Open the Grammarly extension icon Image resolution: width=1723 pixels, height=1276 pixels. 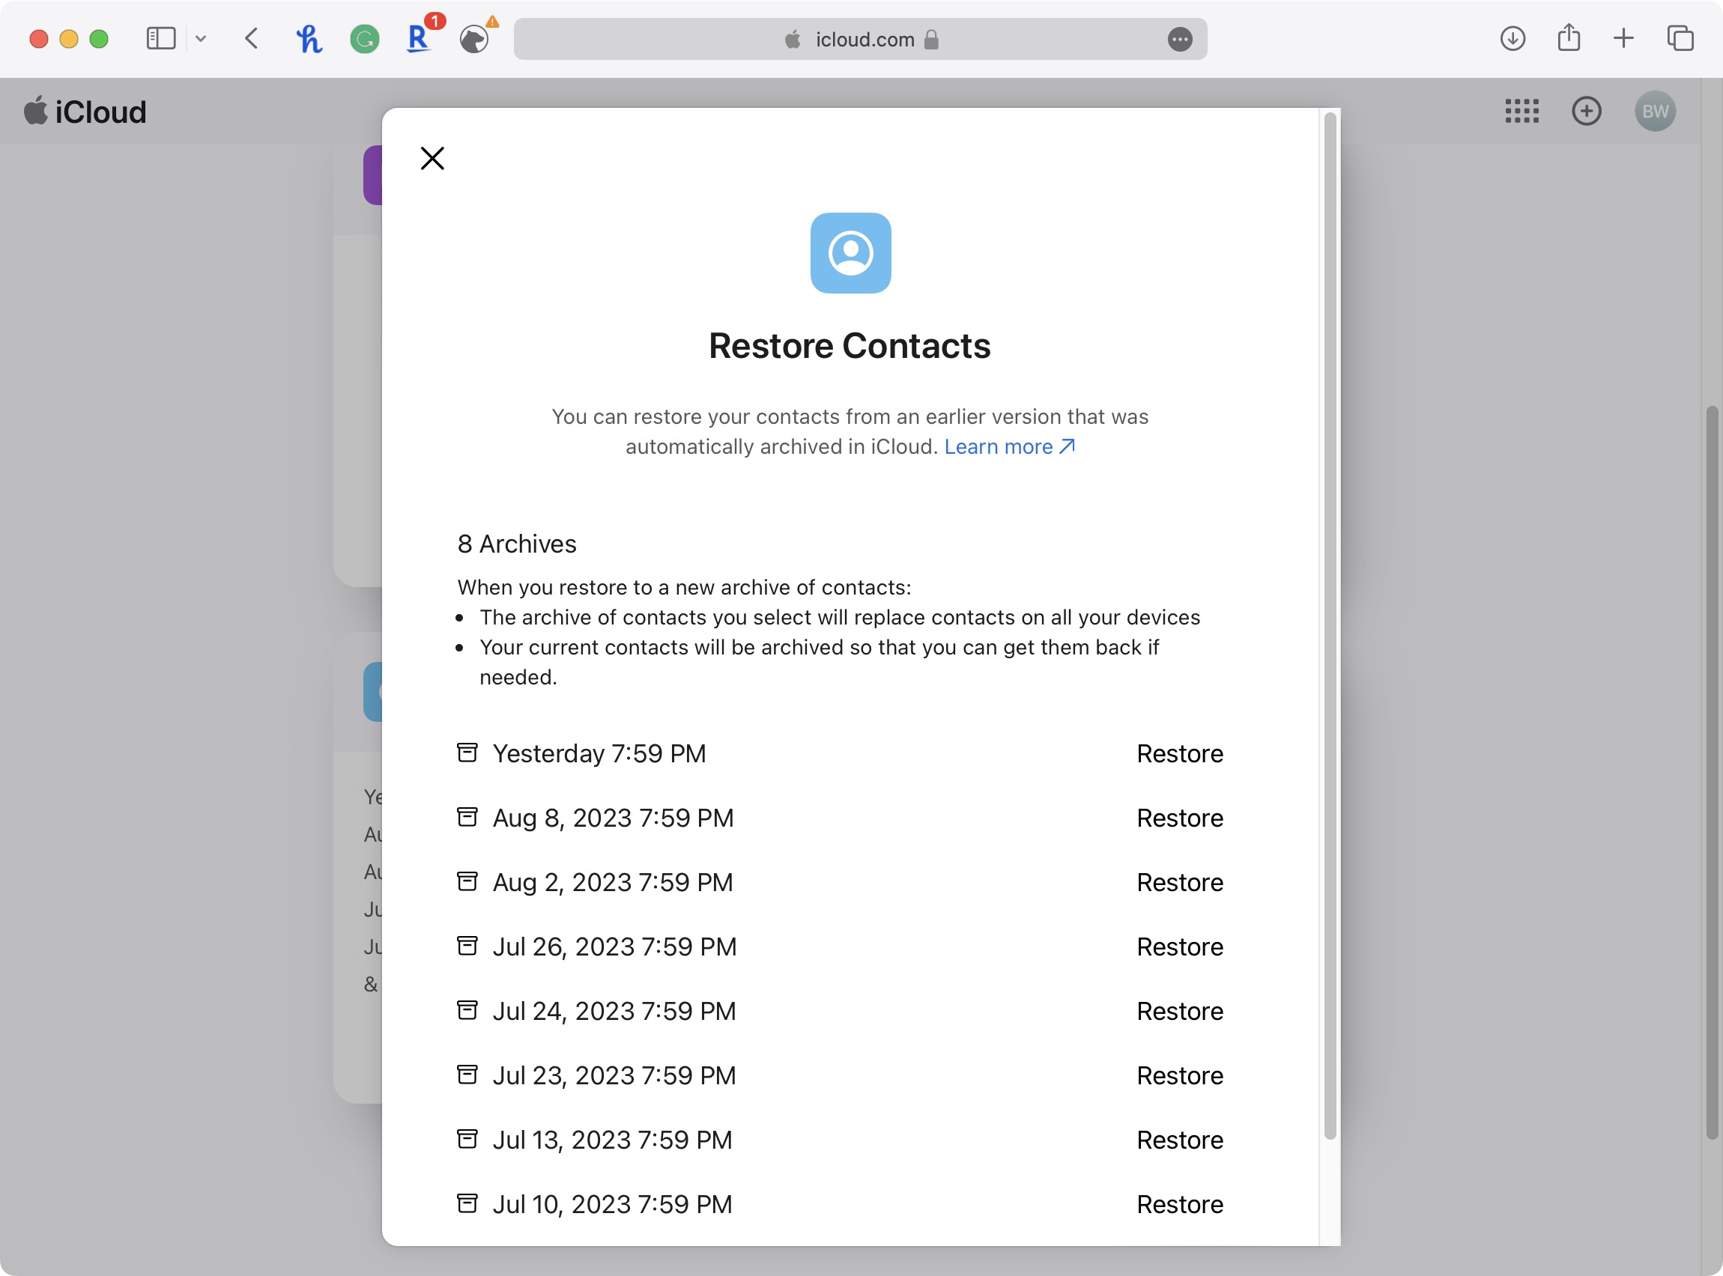[x=364, y=39]
